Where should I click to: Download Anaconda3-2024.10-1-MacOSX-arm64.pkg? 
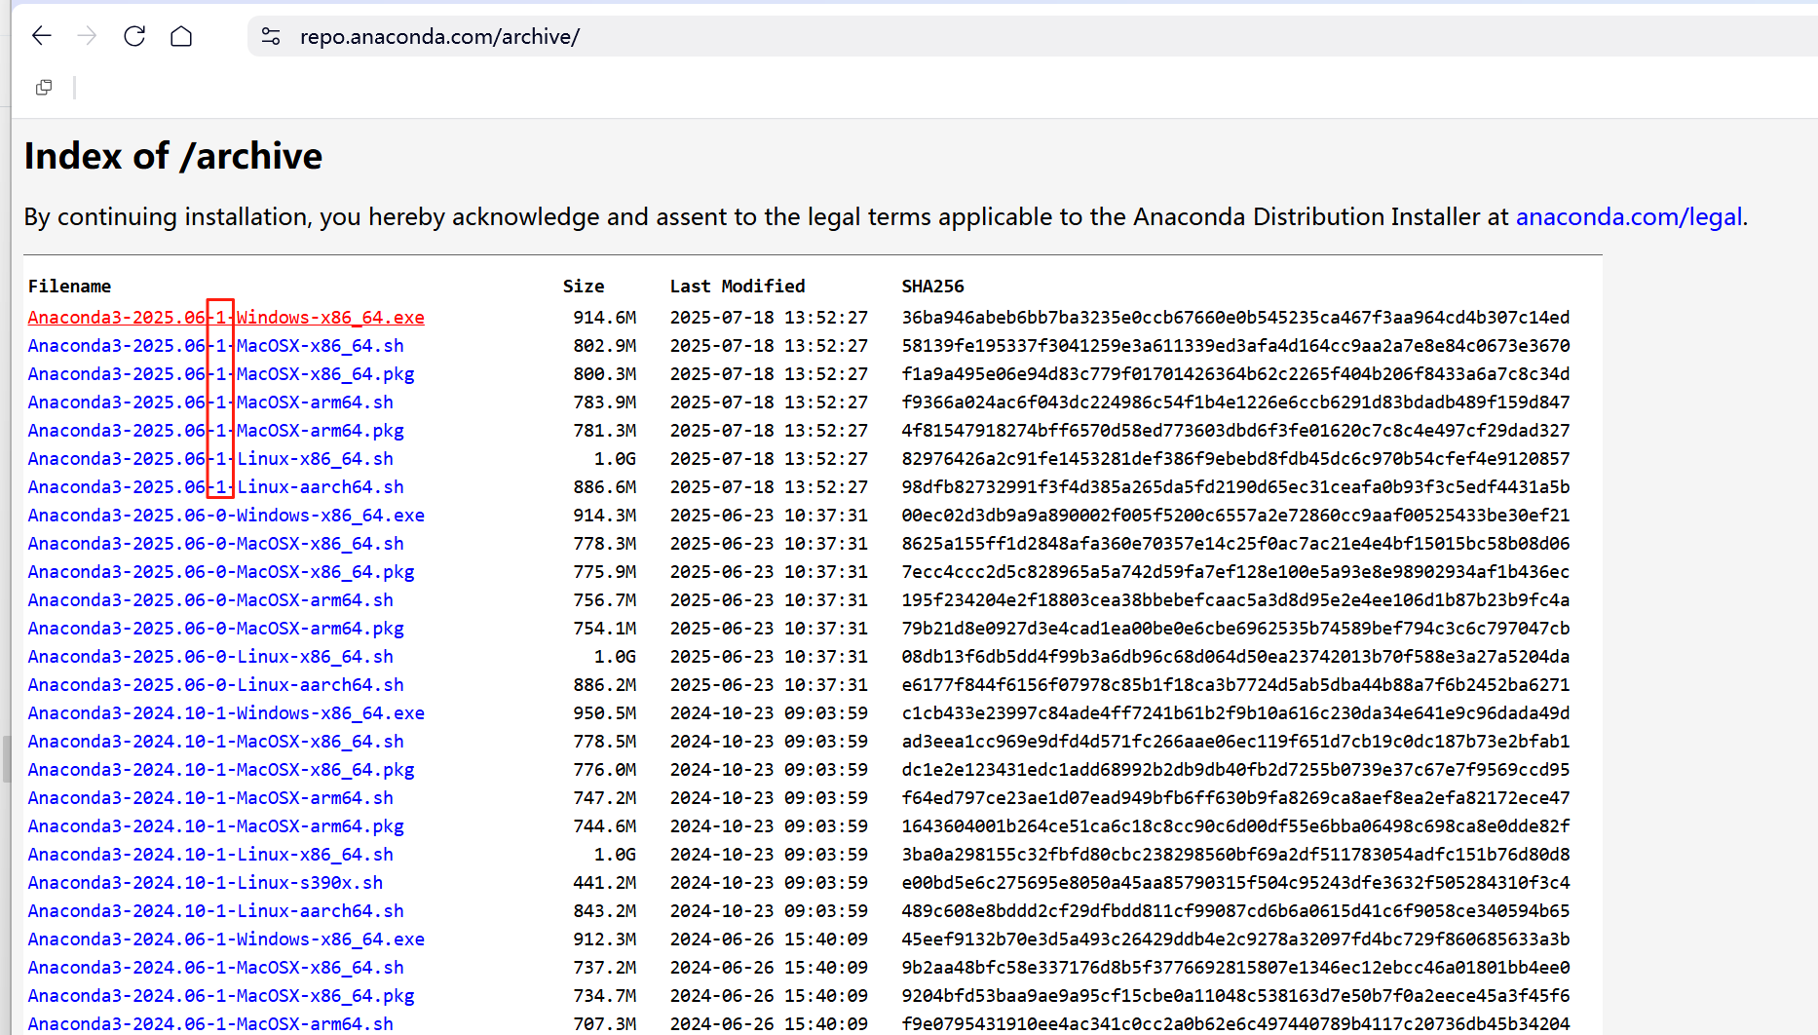[x=215, y=825]
